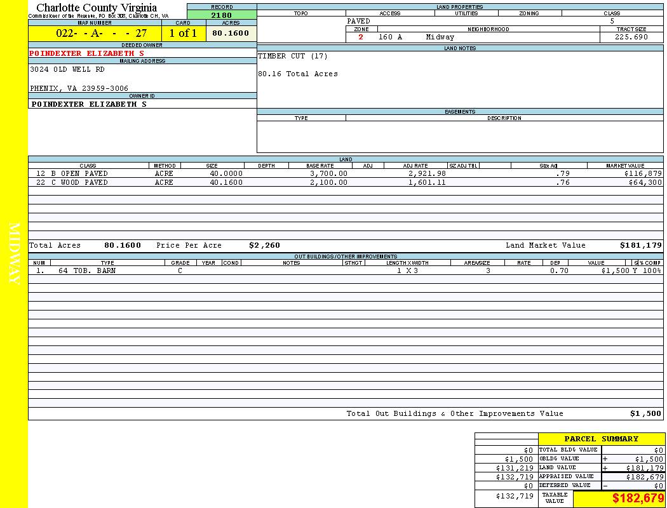Click the green record number 2180 field
Image resolution: width=667 pixels, height=508 pixels.
pos(222,15)
